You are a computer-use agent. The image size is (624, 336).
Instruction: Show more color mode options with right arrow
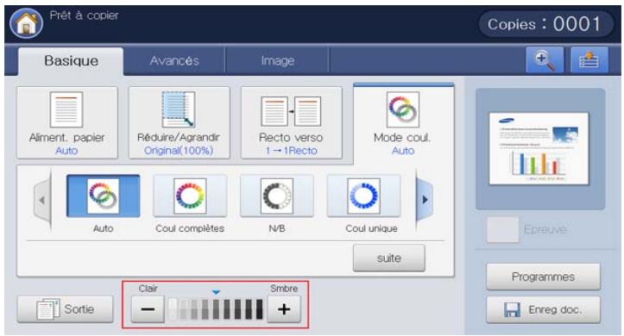point(425,199)
